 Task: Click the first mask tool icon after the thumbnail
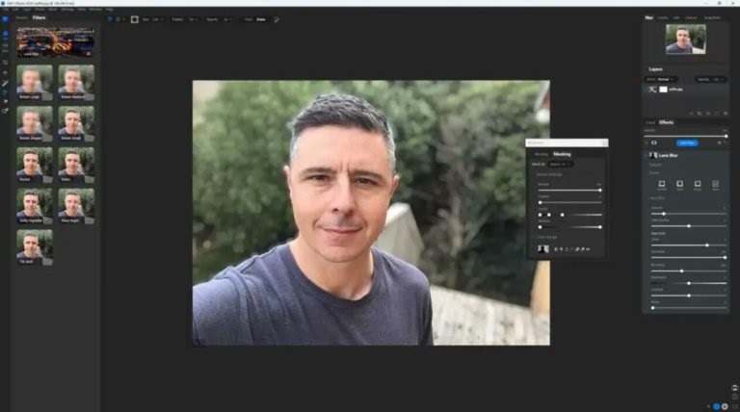point(556,249)
